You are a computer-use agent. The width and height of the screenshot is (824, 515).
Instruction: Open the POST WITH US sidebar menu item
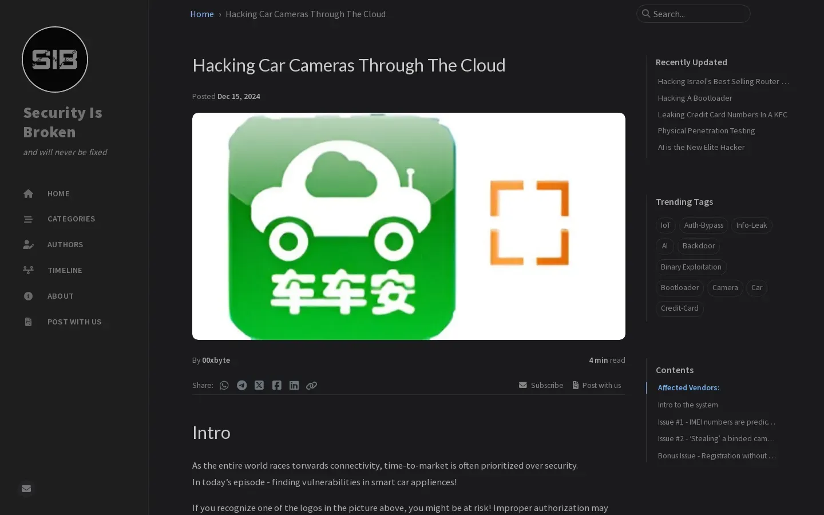74,322
